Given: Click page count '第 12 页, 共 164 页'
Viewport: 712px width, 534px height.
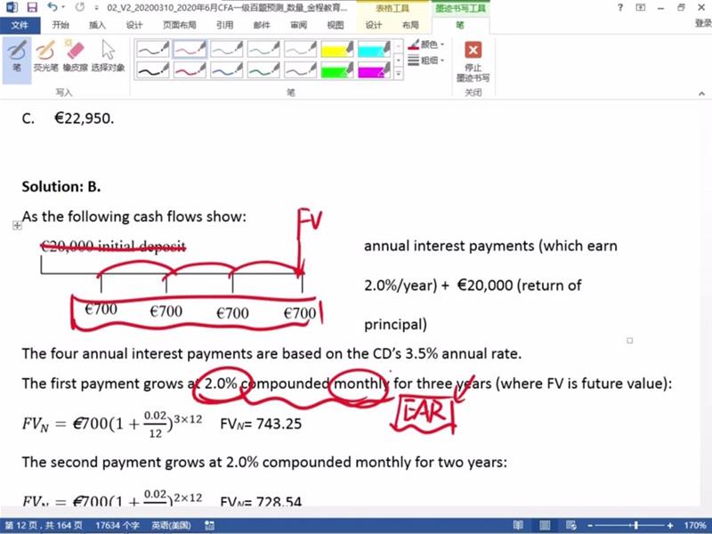Looking at the screenshot, I should point(44,525).
